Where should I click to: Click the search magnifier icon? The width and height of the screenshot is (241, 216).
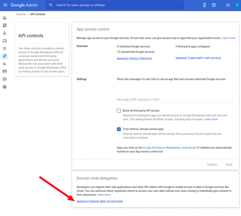(51, 5)
